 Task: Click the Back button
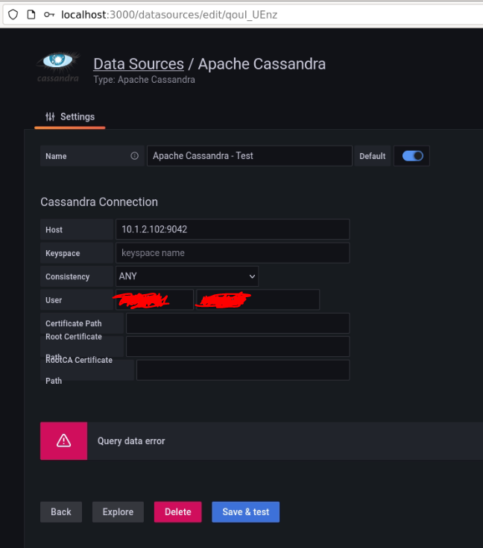(x=61, y=512)
